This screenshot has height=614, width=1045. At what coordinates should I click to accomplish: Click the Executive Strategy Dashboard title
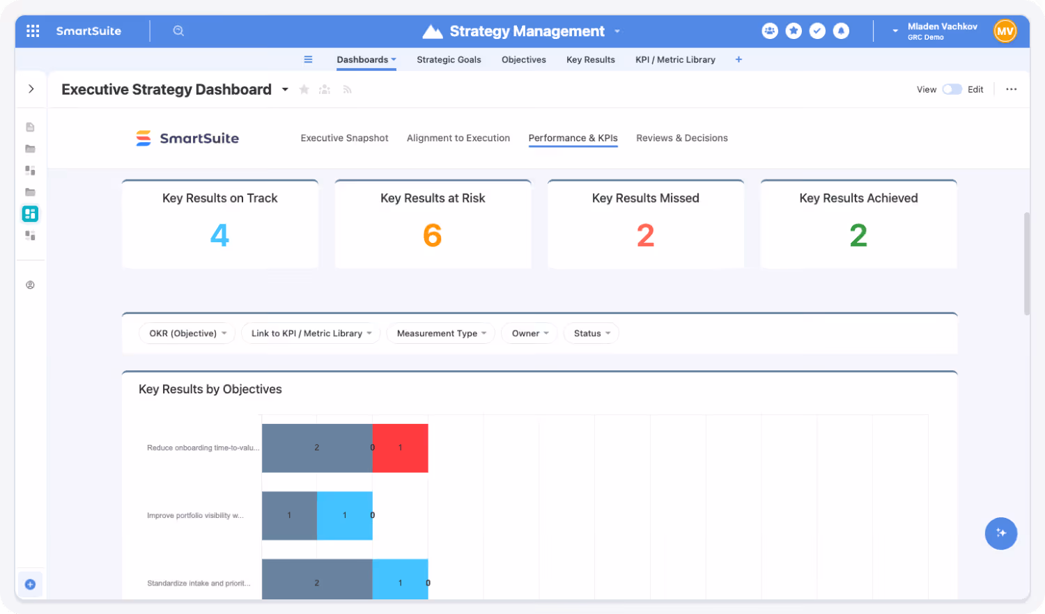click(x=167, y=90)
